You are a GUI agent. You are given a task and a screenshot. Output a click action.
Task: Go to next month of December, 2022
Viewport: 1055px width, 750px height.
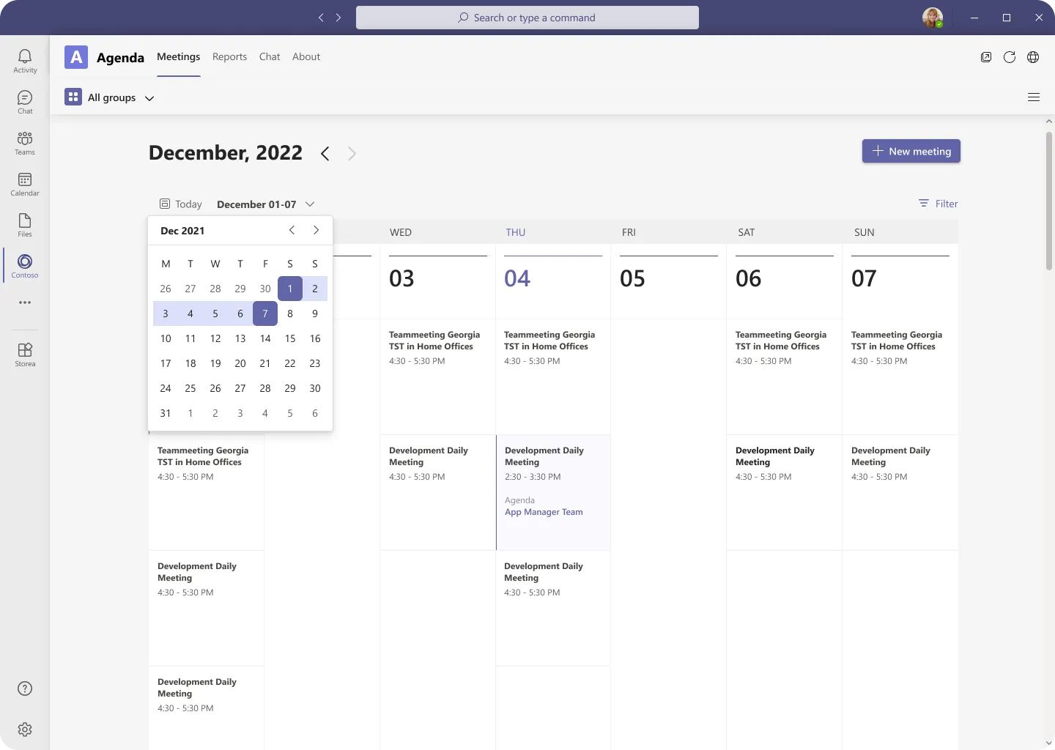click(x=352, y=154)
